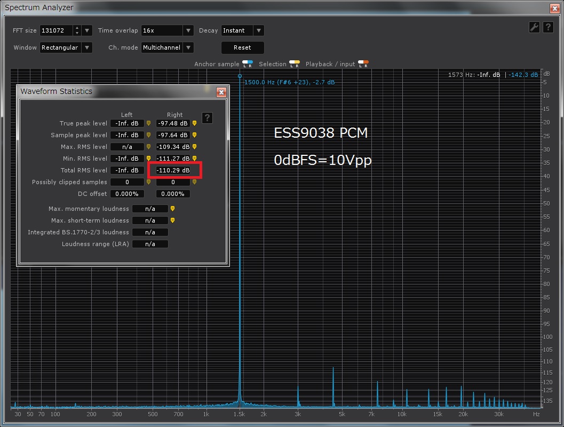This screenshot has width=564, height=427.
Task: Close the Spectrum Analyzer window
Action: tap(554, 8)
